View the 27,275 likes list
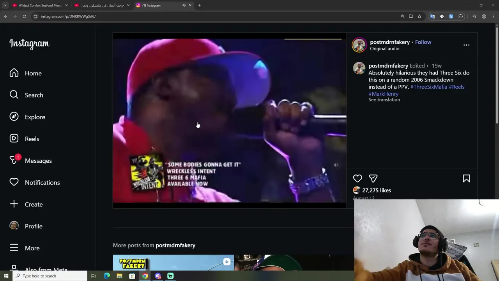This screenshot has height=281, width=499. 377,190
